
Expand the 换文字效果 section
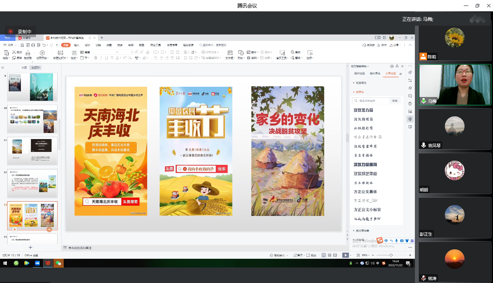pos(362,230)
